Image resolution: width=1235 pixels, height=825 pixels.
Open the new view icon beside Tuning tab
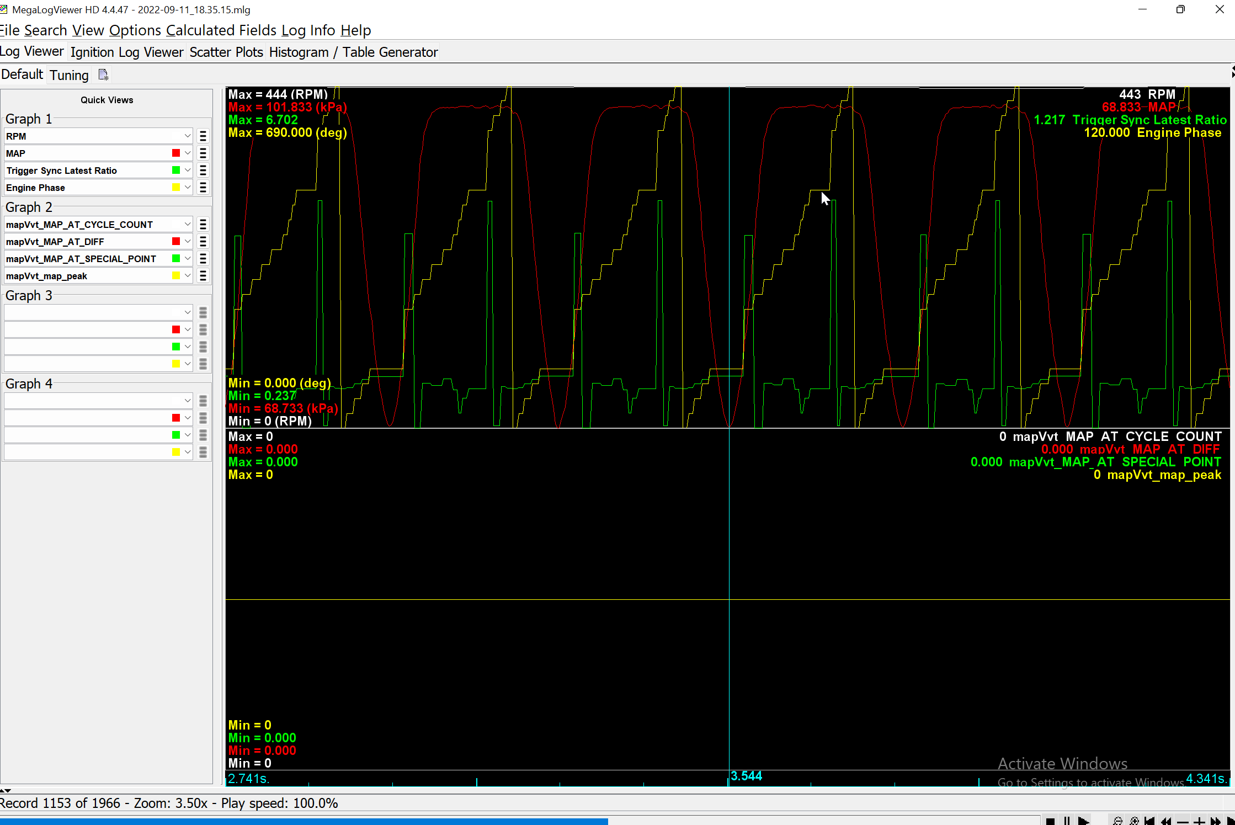(x=103, y=74)
